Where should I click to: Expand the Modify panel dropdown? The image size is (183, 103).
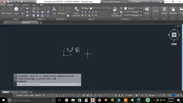[41, 19]
